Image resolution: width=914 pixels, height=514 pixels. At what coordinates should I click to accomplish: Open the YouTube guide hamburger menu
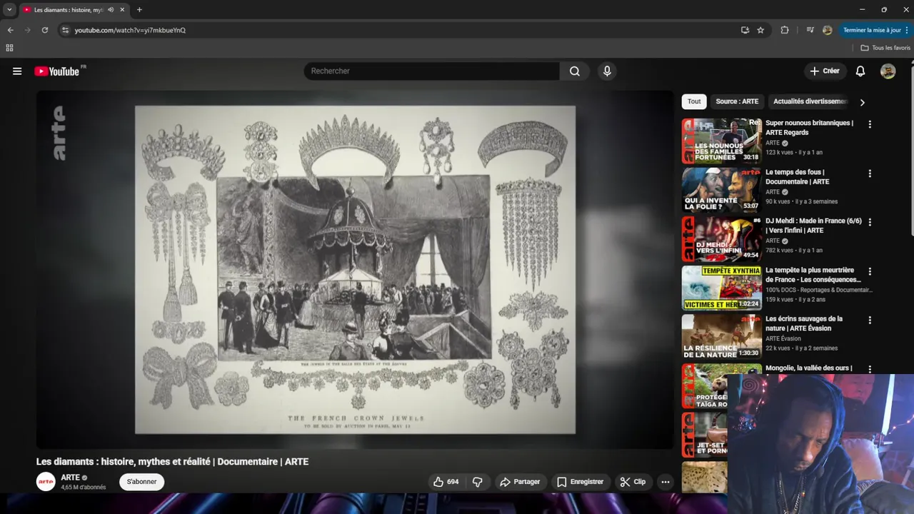17,71
